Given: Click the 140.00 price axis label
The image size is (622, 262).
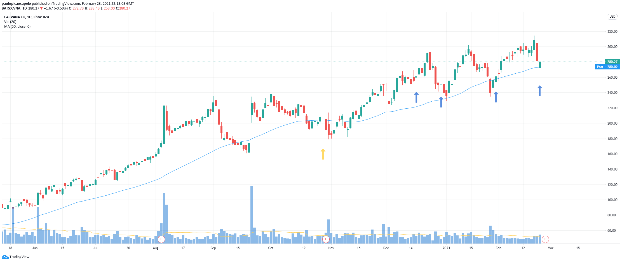Looking at the screenshot, I should [x=612, y=169].
